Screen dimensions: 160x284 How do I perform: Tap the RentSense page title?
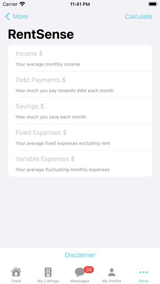[x=41, y=34]
